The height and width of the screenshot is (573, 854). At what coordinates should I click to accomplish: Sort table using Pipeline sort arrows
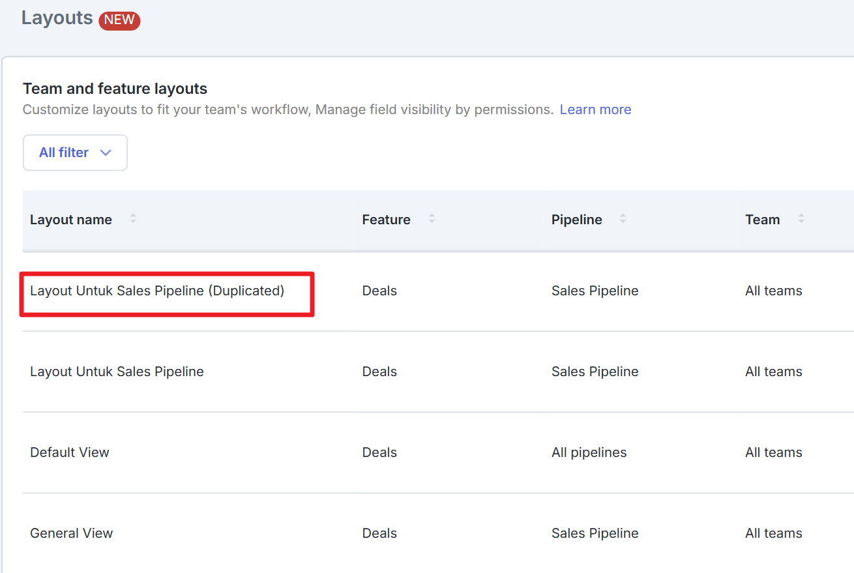pos(623,219)
